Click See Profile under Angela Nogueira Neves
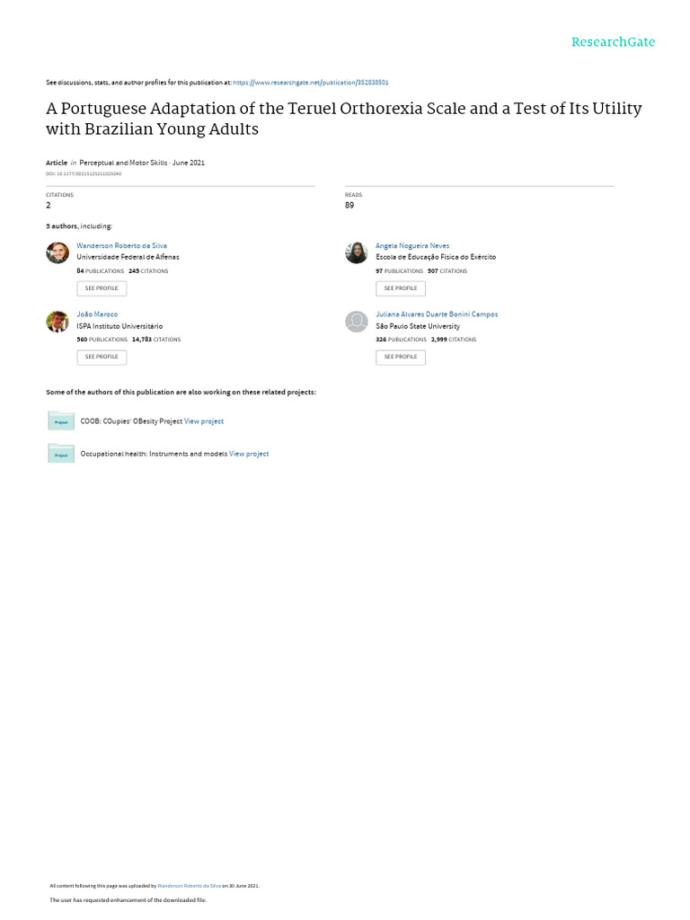Viewport: 690px width, 920px height. (401, 288)
